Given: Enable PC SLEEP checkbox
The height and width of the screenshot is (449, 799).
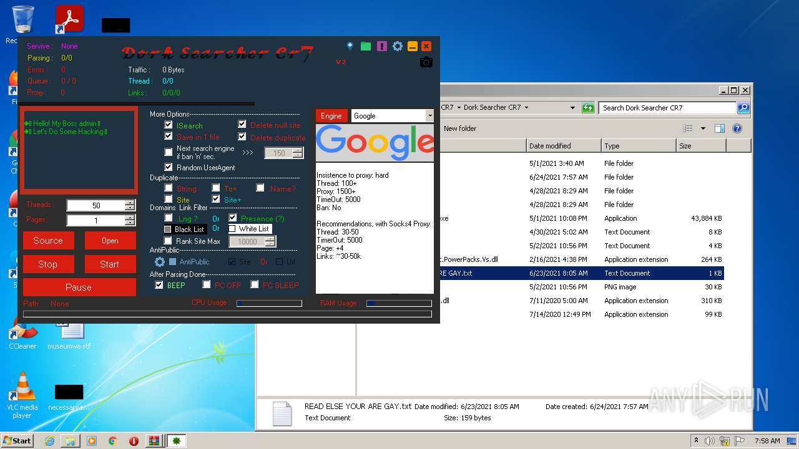Looking at the screenshot, I should click(255, 285).
